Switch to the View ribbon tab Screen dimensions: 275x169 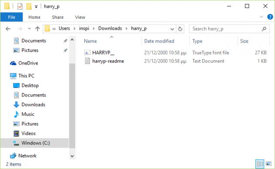coord(80,17)
